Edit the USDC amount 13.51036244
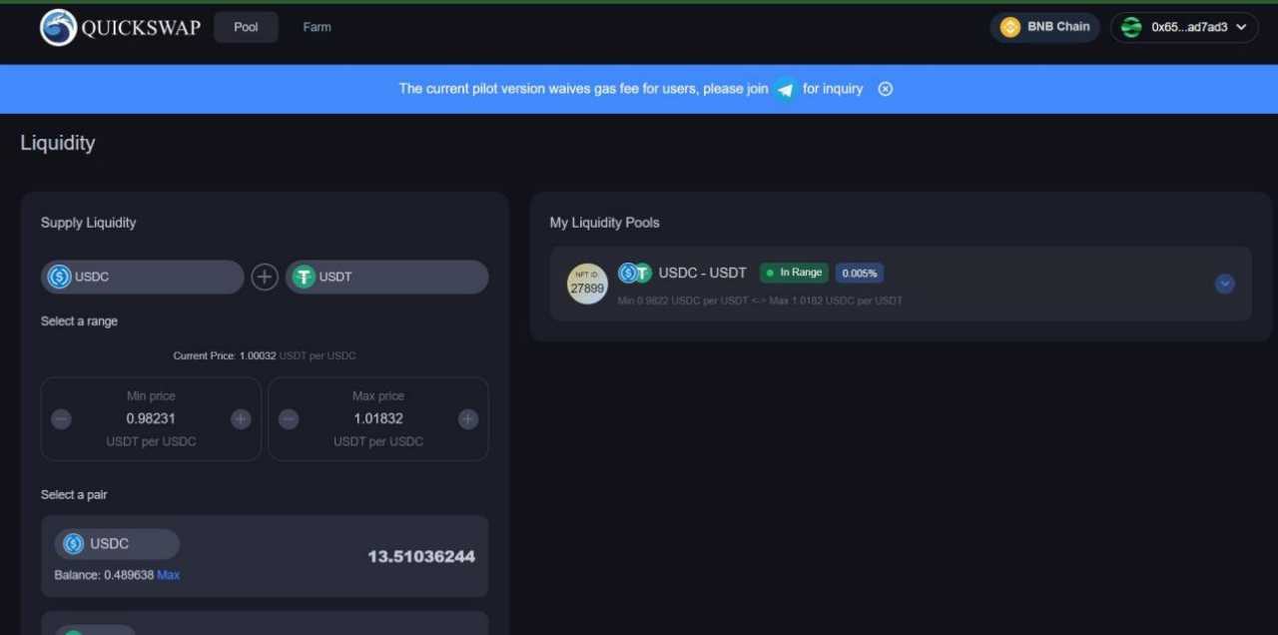 pos(421,556)
